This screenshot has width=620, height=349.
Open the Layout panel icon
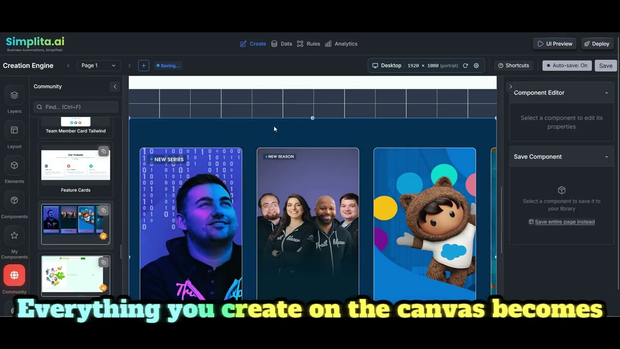coord(14,130)
